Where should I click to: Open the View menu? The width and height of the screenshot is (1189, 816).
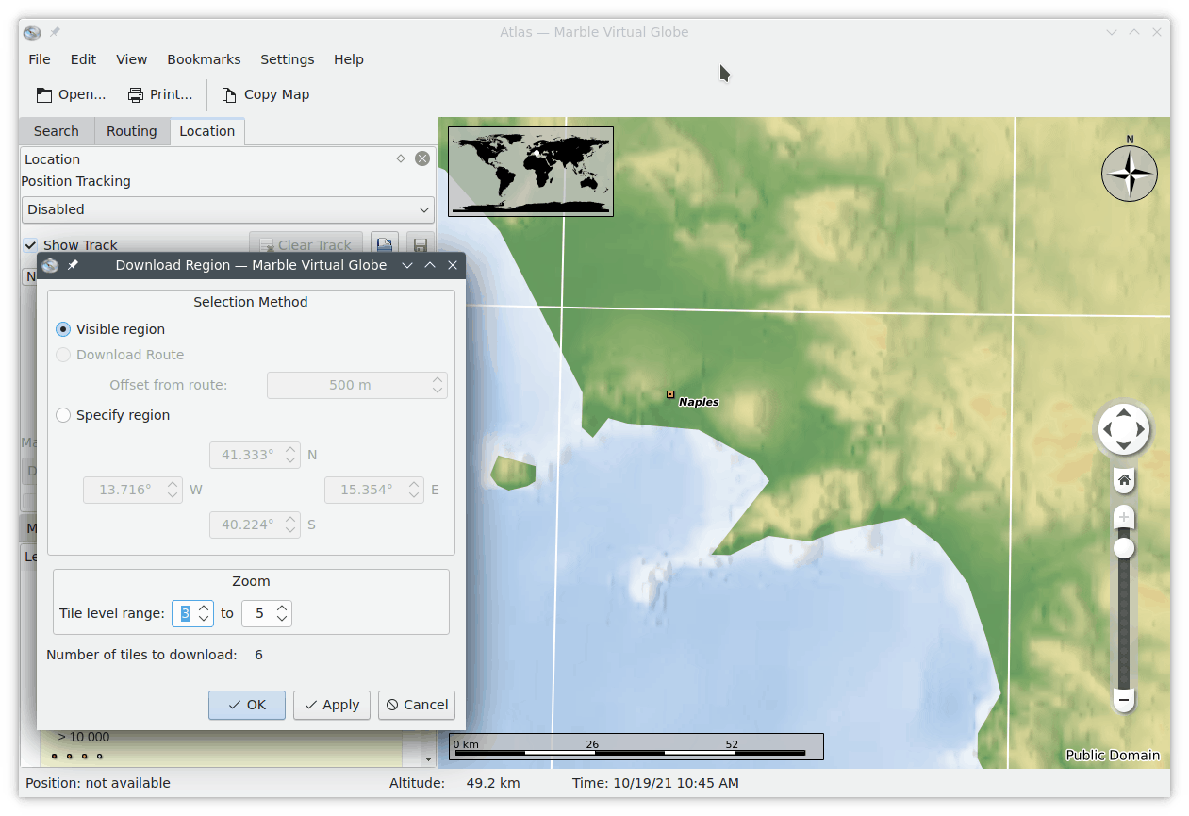point(131,59)
